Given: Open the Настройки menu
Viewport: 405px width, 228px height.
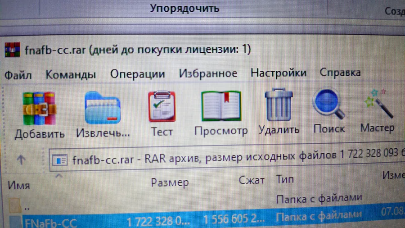Looking at the screenshot, I should (x=279, y=73).
